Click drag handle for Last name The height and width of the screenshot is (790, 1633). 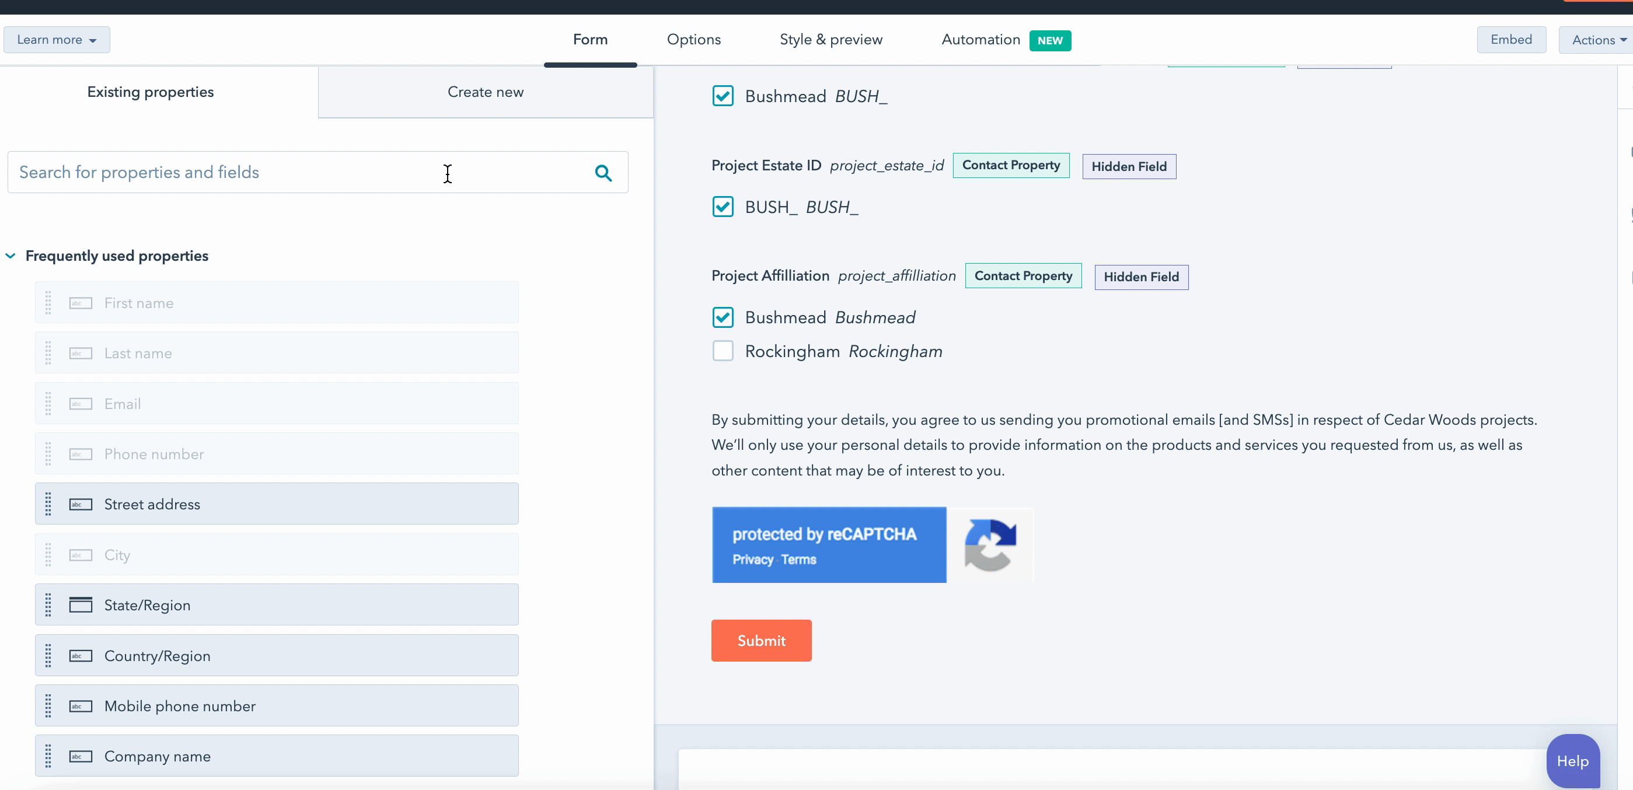(x=48, y=353)
